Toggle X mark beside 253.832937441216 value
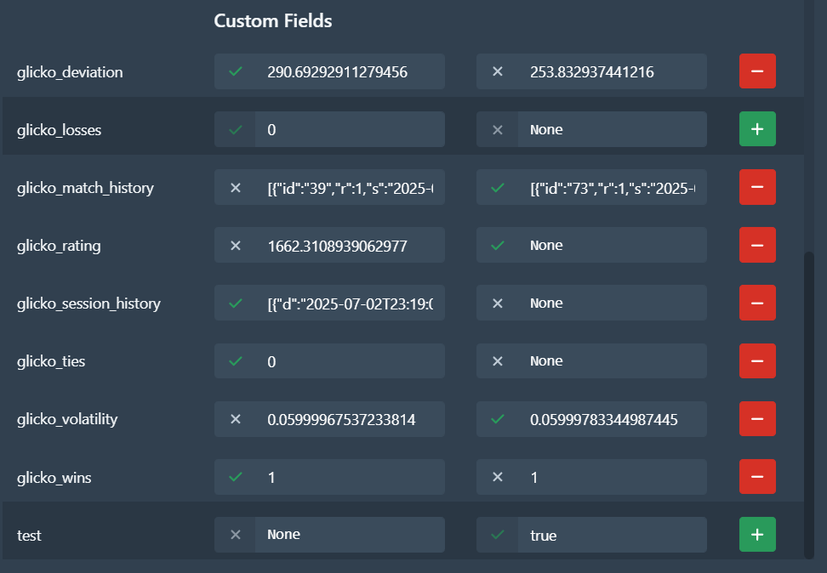This screenshot has height=573, width=827. pyautogui.click(x=498, y=72)
